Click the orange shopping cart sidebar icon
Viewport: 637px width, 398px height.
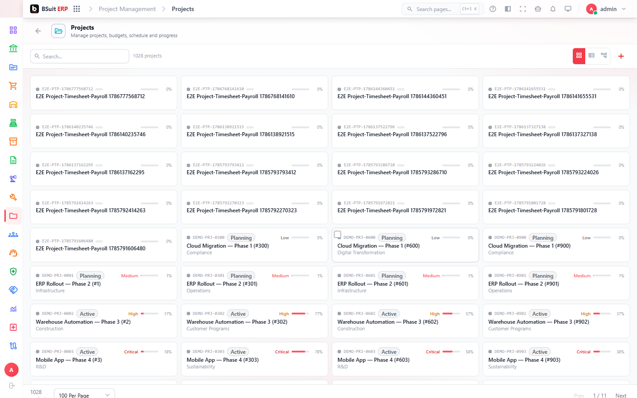point(13,86)
